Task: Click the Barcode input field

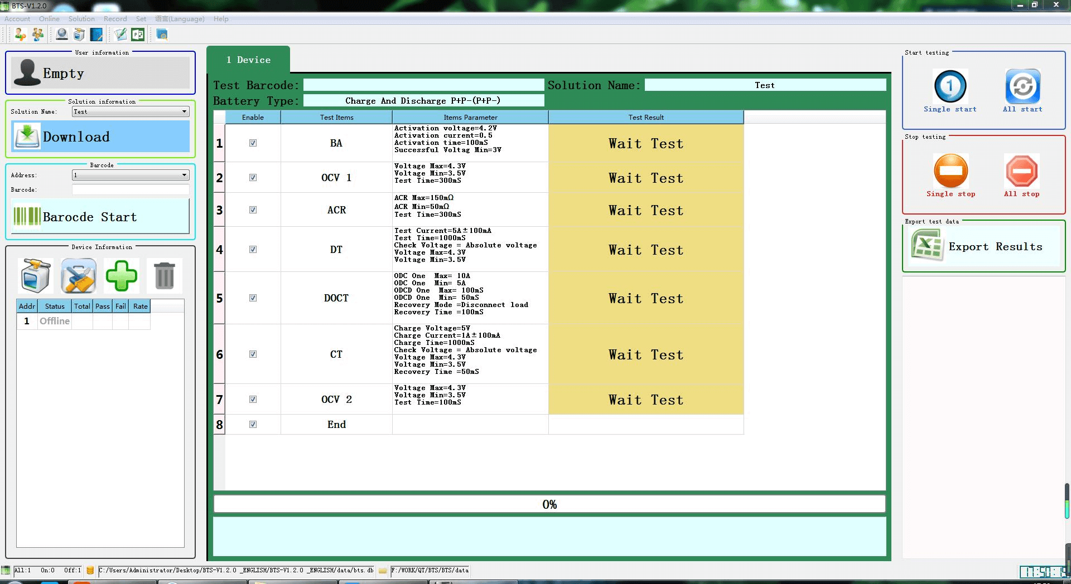Action: (131, 190)
